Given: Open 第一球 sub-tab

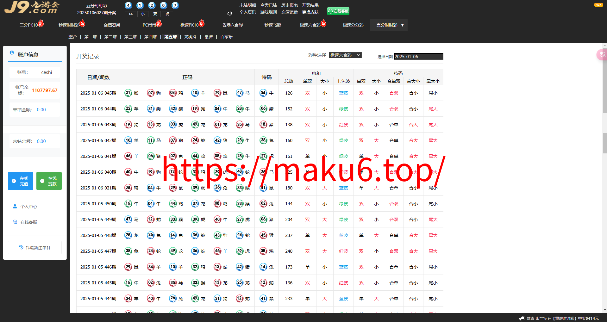Looking at the screenshot, I should (91, 37).
